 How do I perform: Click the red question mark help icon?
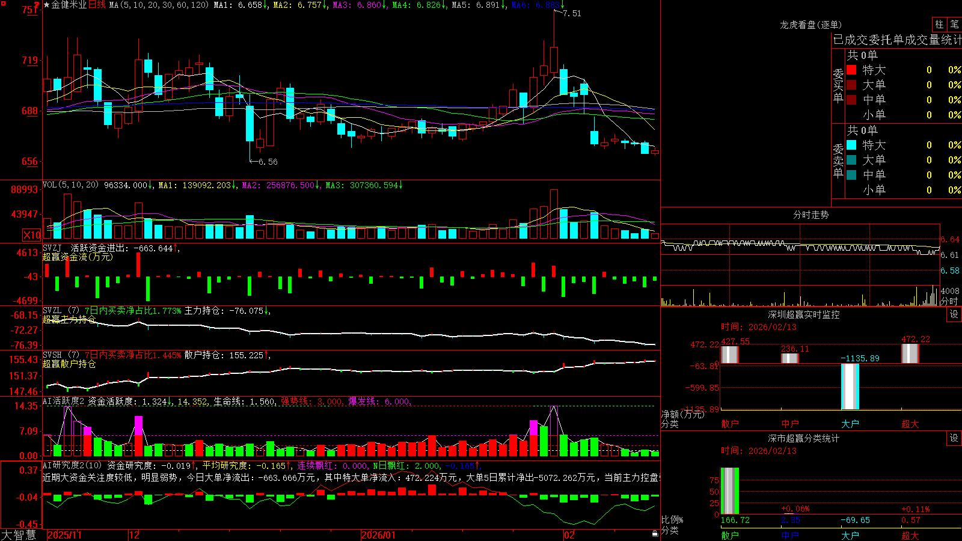click(37, 5)
